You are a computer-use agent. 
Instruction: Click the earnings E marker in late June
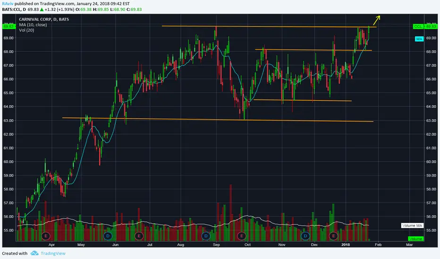139,236
